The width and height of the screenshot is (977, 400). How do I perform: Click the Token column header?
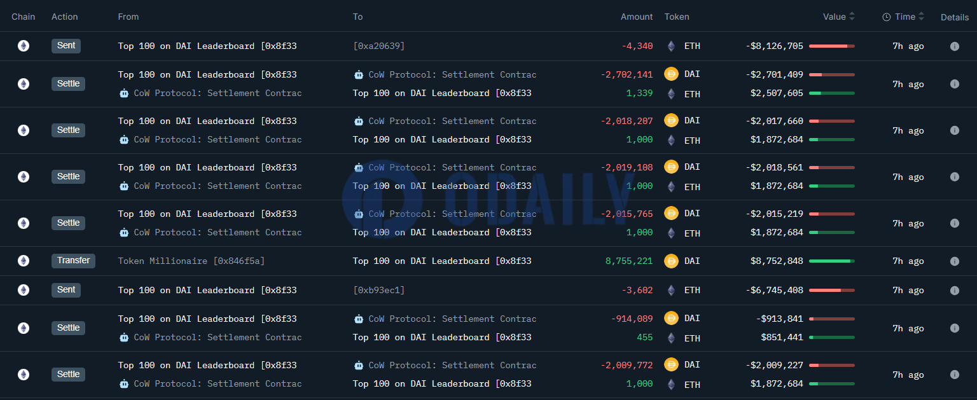[x=677, y=17]
